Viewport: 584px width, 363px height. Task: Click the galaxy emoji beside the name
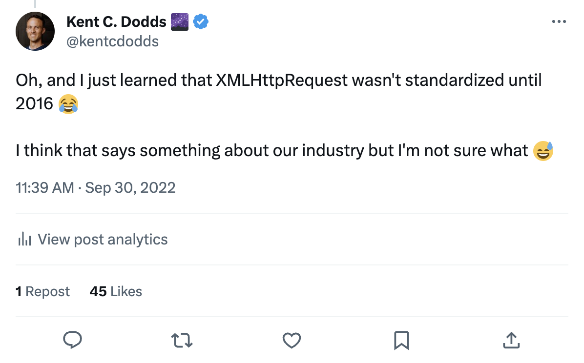[x=180, y=22]
